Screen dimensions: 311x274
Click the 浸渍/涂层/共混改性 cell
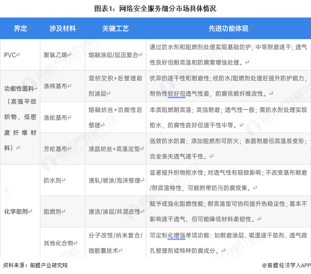click(x=116, y=211)
